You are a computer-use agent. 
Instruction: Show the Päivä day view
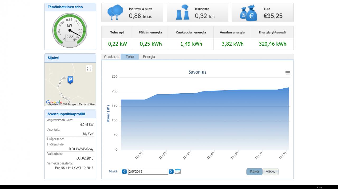coord(255,172)
